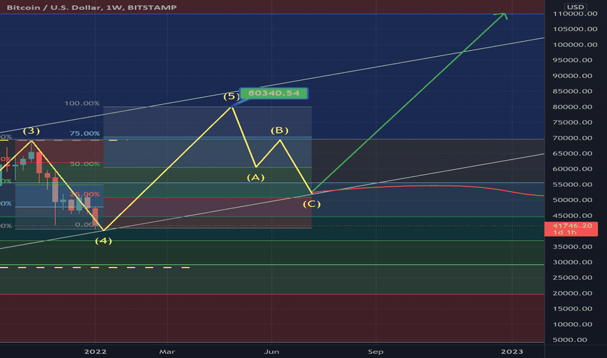Select the (B) wave label
This screenshot has height=358, width=607.
click(x=279, y=130)
